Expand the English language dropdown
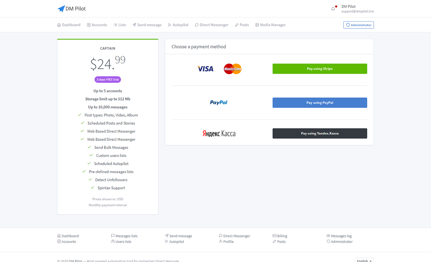Image resolution: width=431 pixels, height=262 pixels. click(364, 260)
